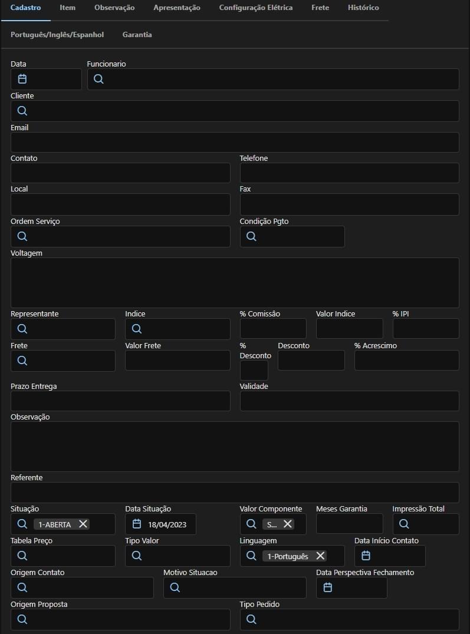The height and width of the screenshot is (634, 470).
Task: Clear the 1-Português selection in Linguagem
Action: [320, 556]
